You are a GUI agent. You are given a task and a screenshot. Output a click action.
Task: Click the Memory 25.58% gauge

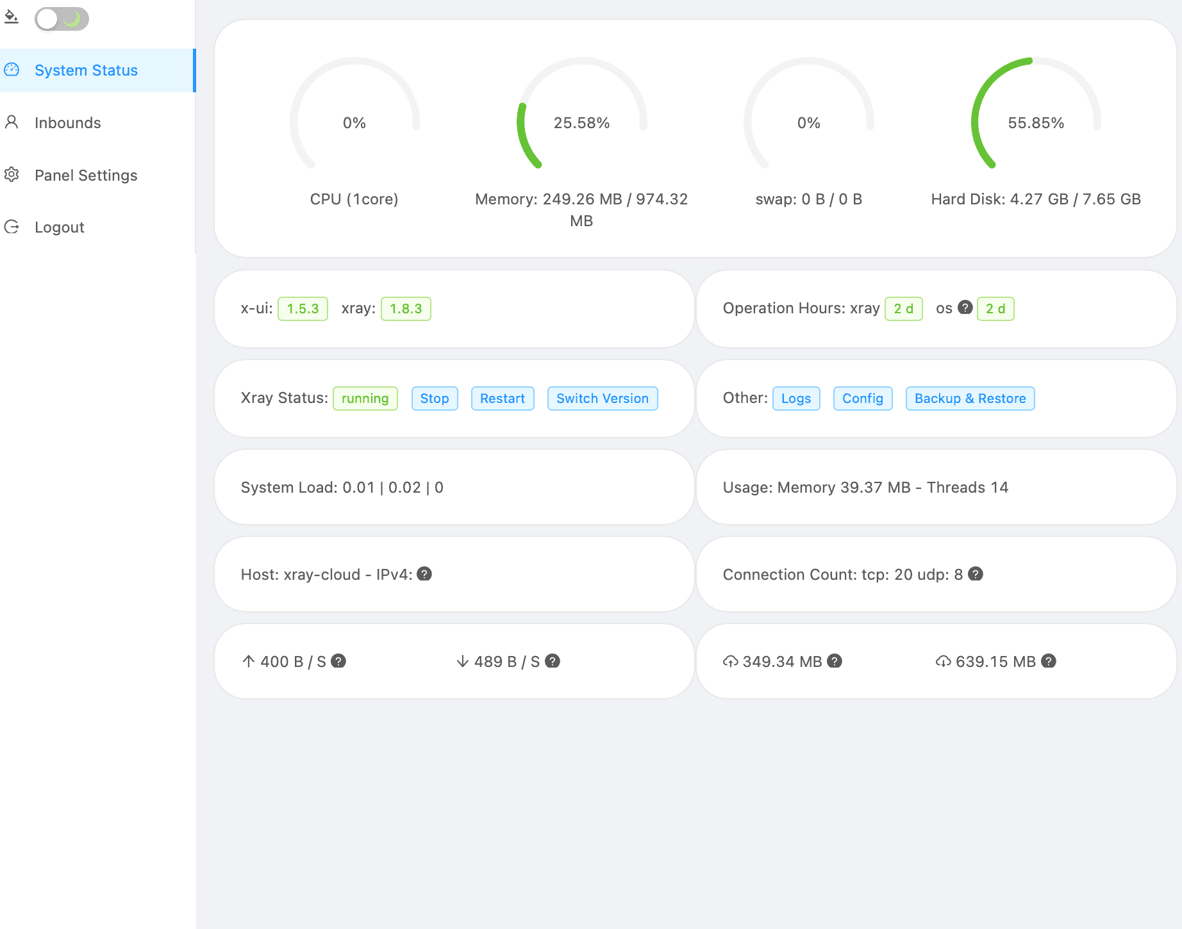581,114
